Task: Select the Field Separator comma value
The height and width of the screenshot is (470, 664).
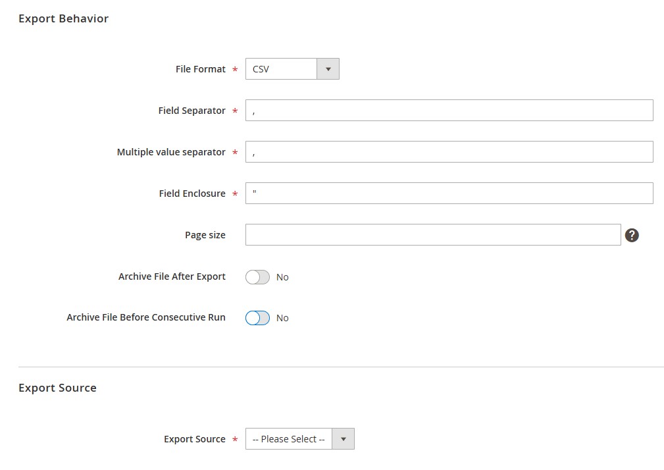Action: 449,110
